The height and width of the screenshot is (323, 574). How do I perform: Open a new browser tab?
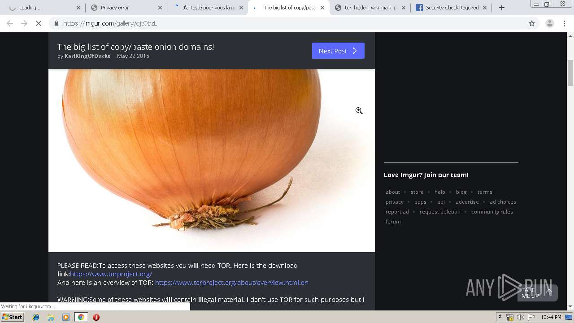click(502, 8)
